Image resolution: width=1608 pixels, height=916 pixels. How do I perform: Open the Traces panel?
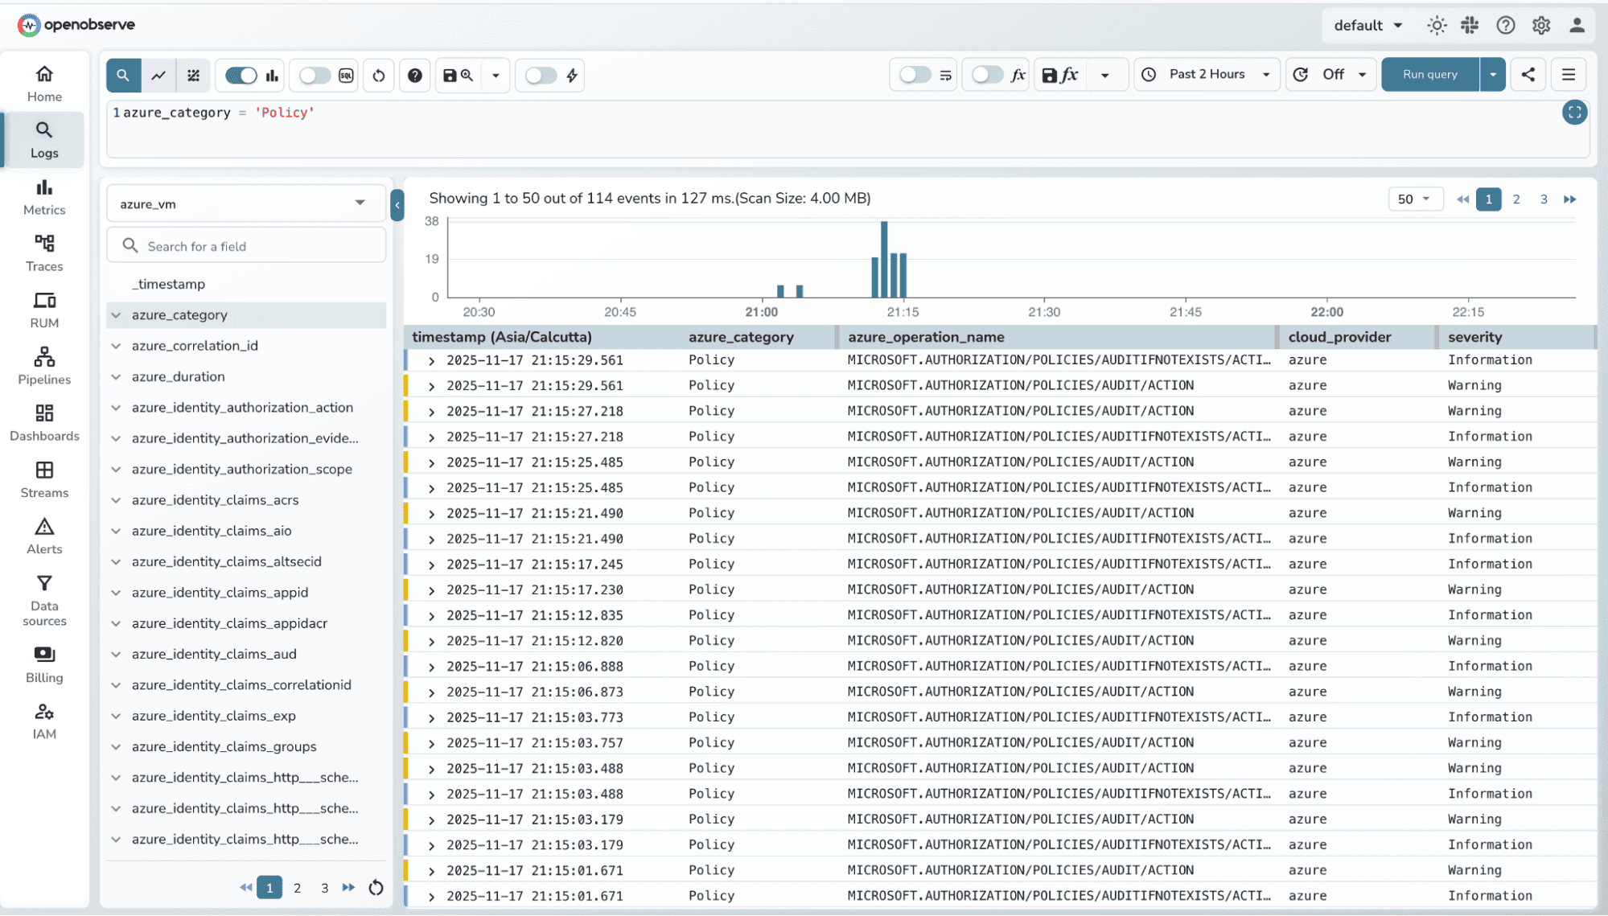point(43,252)
